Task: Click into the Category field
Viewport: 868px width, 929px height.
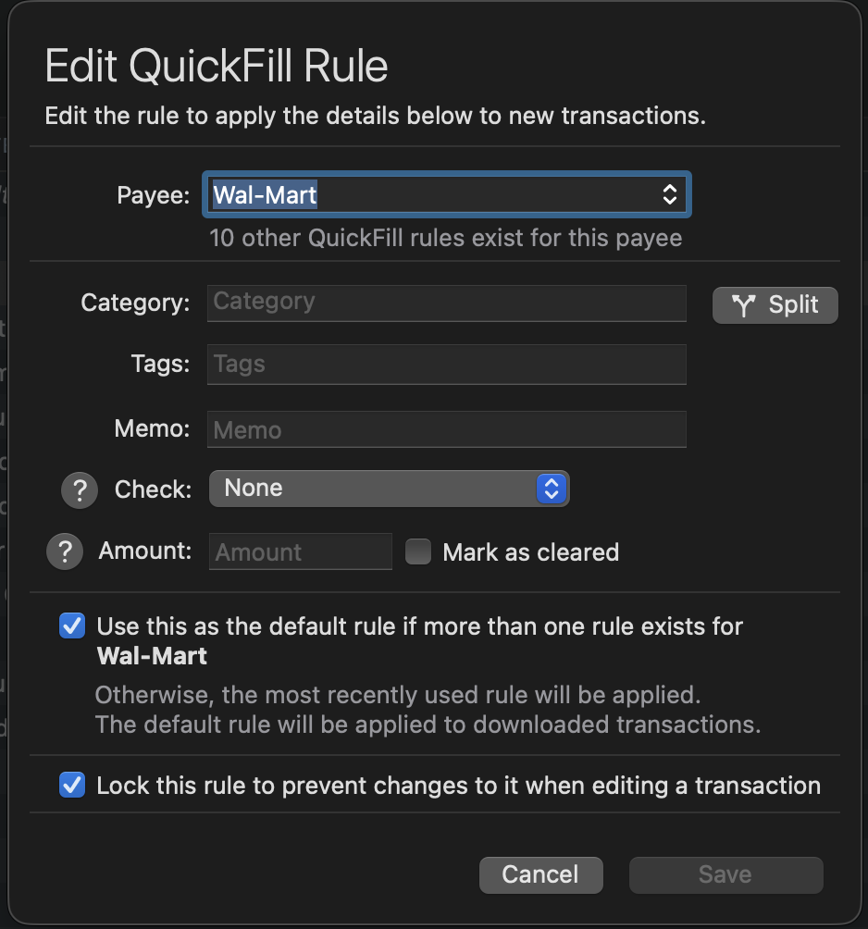Action: [446, 303]
